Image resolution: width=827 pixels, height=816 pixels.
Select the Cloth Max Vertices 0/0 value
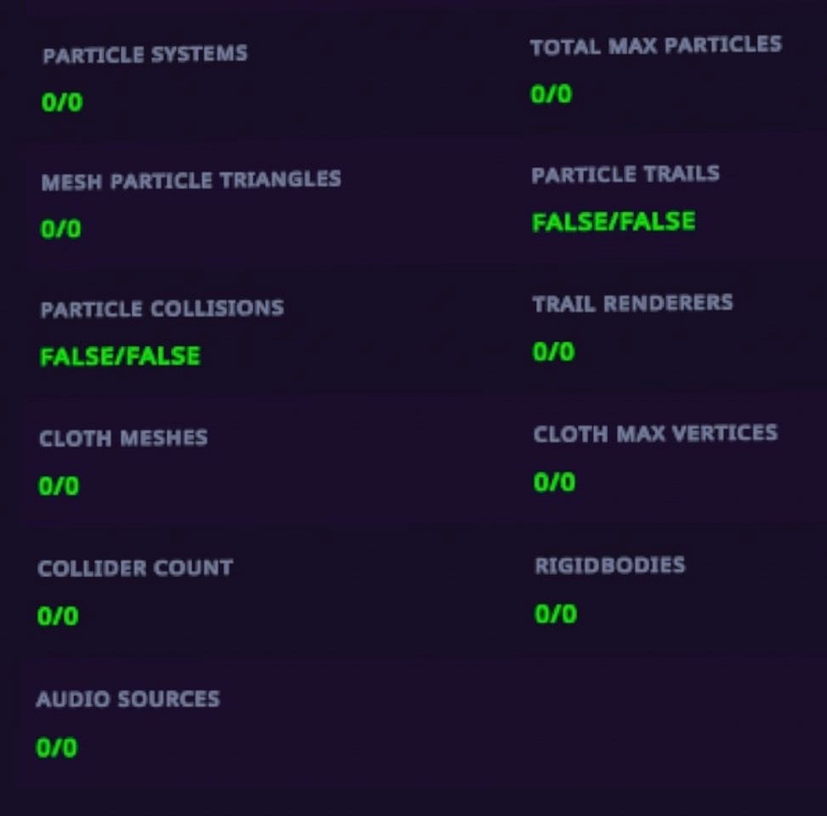[554, 483]
